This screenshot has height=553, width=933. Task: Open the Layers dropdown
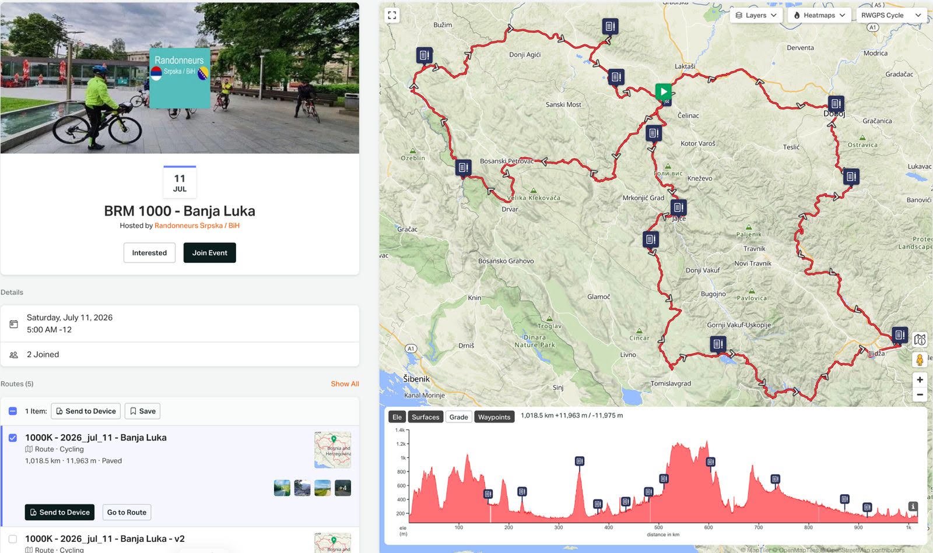[756, 15]
